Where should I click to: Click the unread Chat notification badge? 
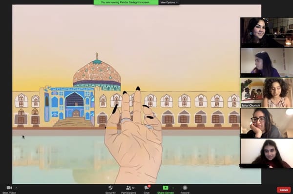[149, 186]
